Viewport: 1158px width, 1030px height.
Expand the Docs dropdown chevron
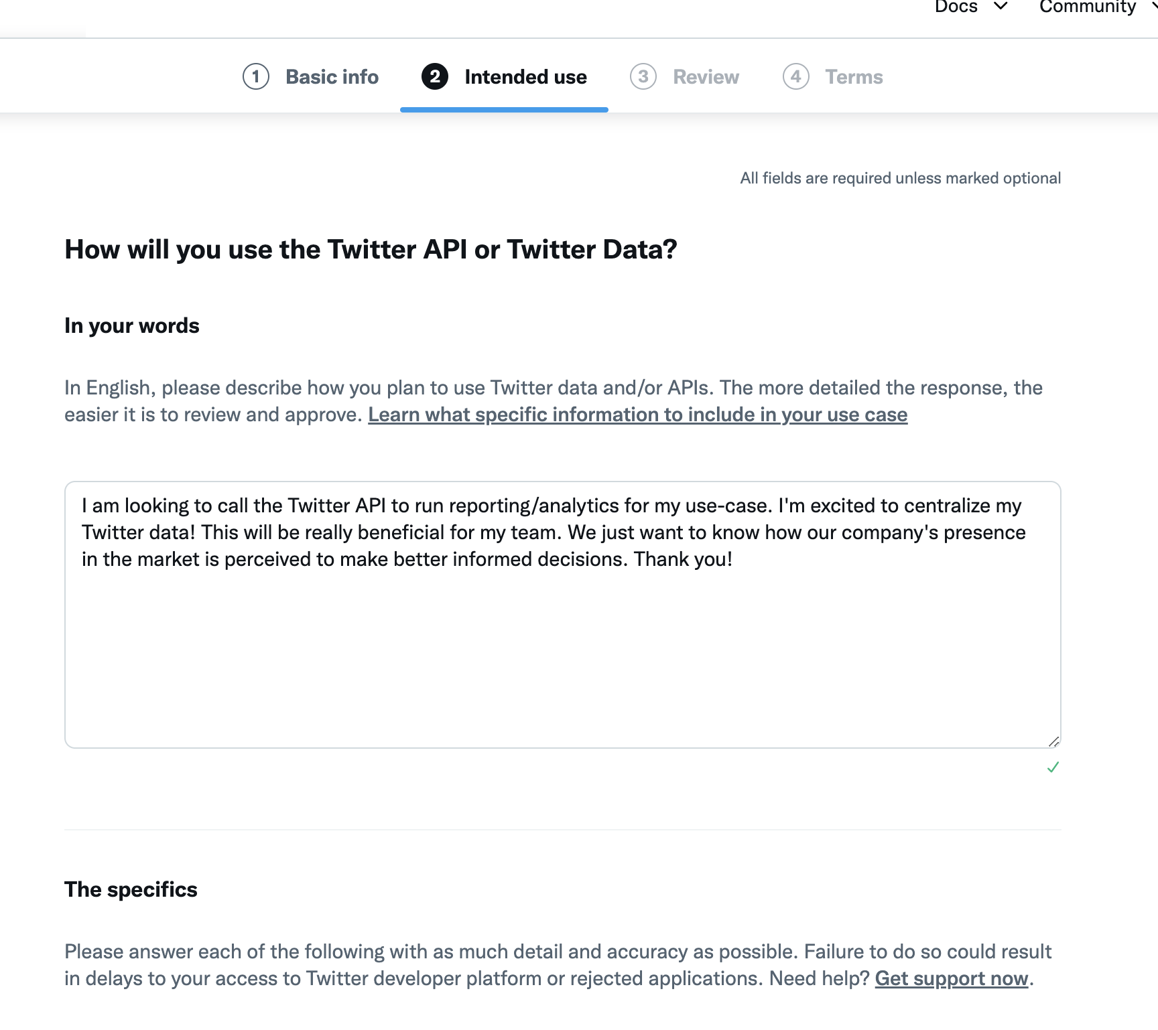tap(1001, 7)
